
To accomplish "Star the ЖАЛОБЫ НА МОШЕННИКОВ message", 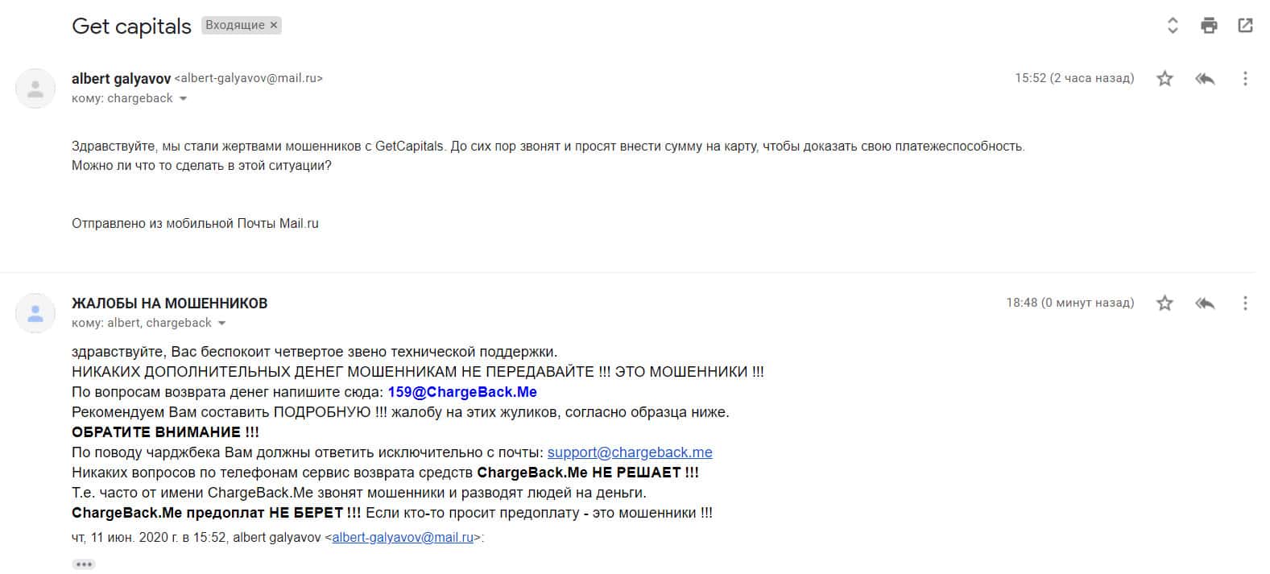I will [1165, 304].
